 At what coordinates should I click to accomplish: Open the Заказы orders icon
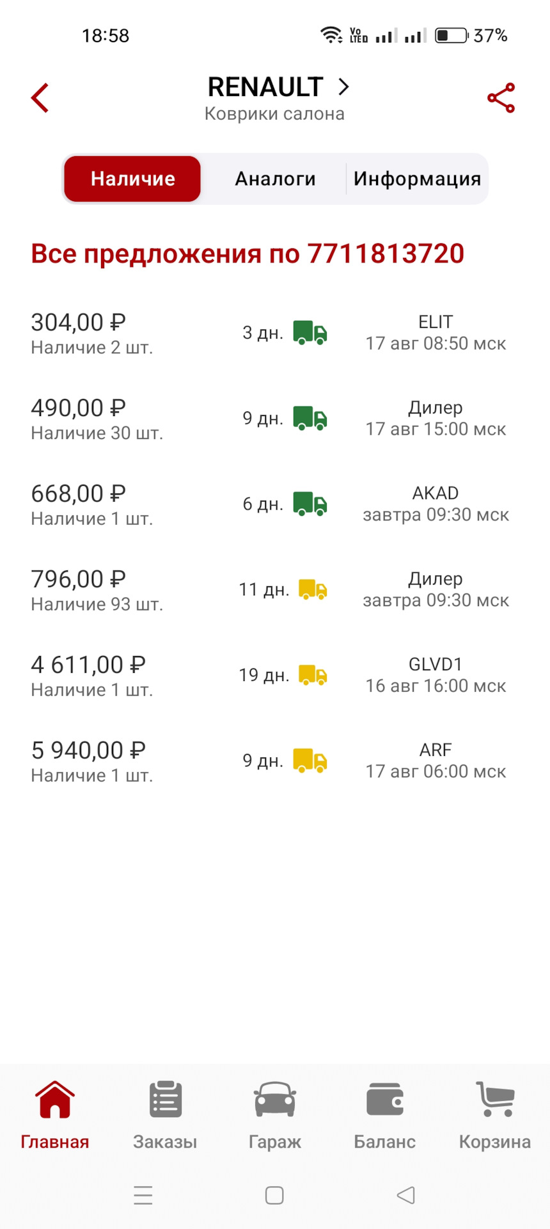coord(166,1100)
